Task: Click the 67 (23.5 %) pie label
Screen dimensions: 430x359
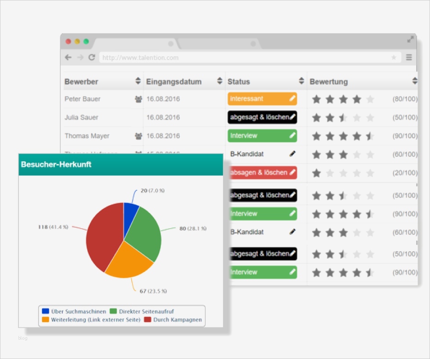Action: tap(153, 291)
